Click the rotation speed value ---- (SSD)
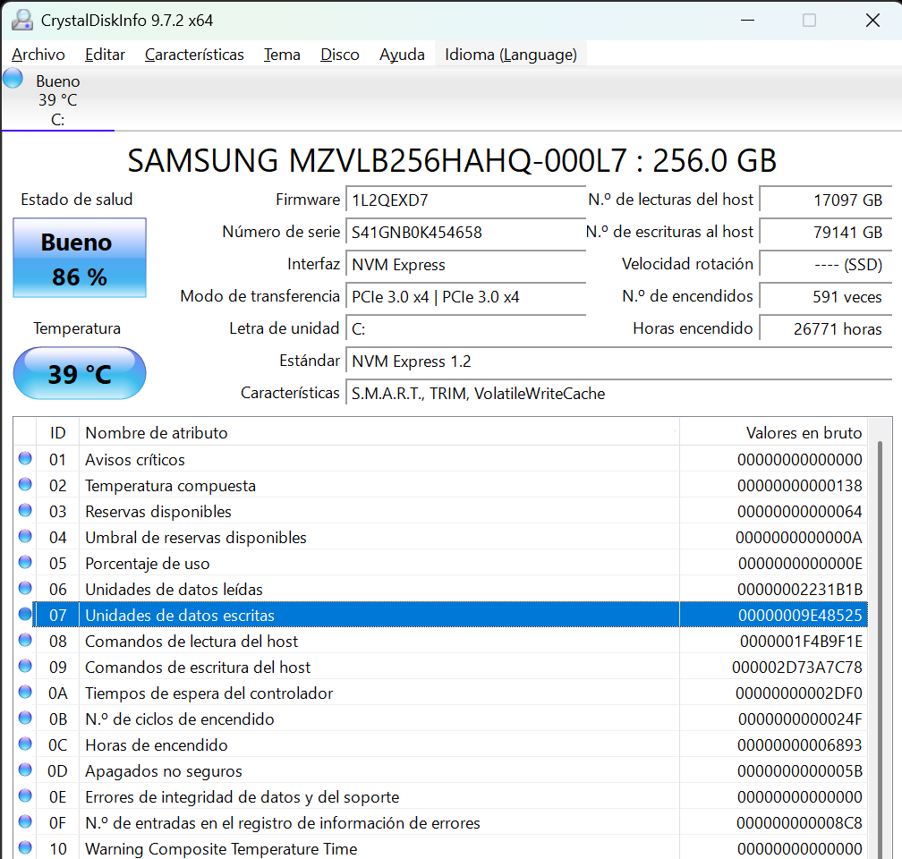The image size is (902, 859). click(x=825, y=265)
